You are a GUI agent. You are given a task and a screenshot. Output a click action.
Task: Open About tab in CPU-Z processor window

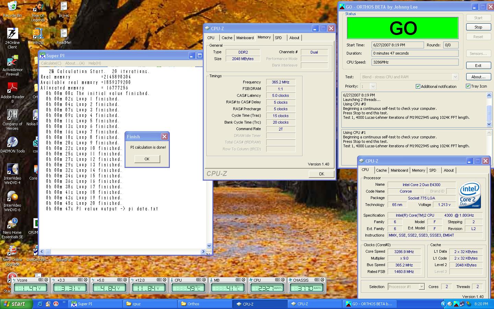pyautogui.click(x=448, y=170)
